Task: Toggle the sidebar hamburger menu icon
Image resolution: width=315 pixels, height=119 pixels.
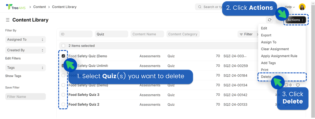Action: (8, 20)
